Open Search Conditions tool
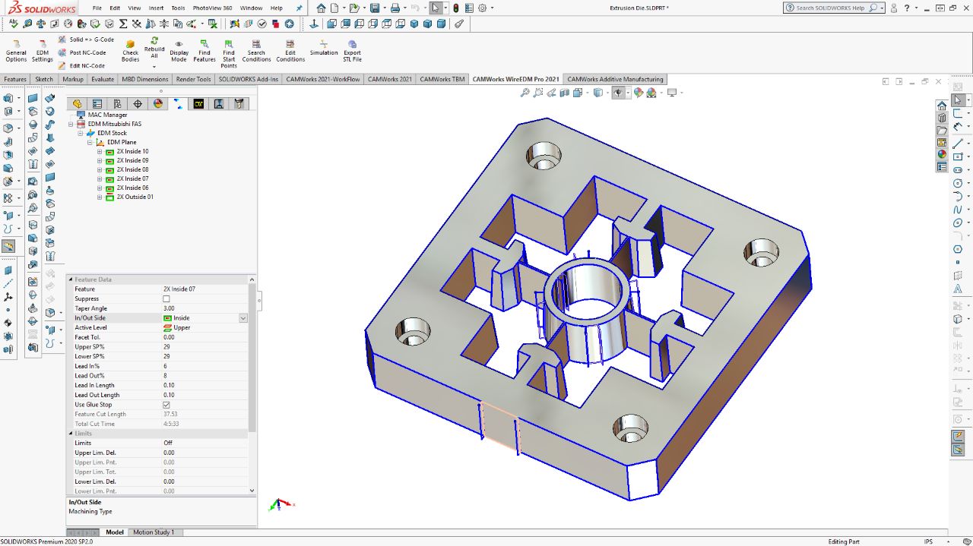The width and height of the screenshot is (973, 546). pyautogui.click(x=256, y=51)
